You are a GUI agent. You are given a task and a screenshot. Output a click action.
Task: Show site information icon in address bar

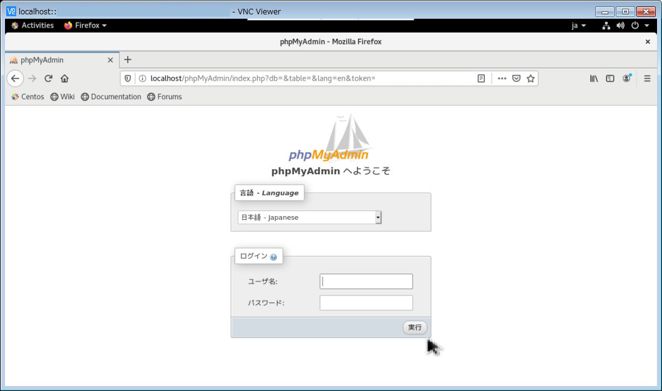point(142,78)
